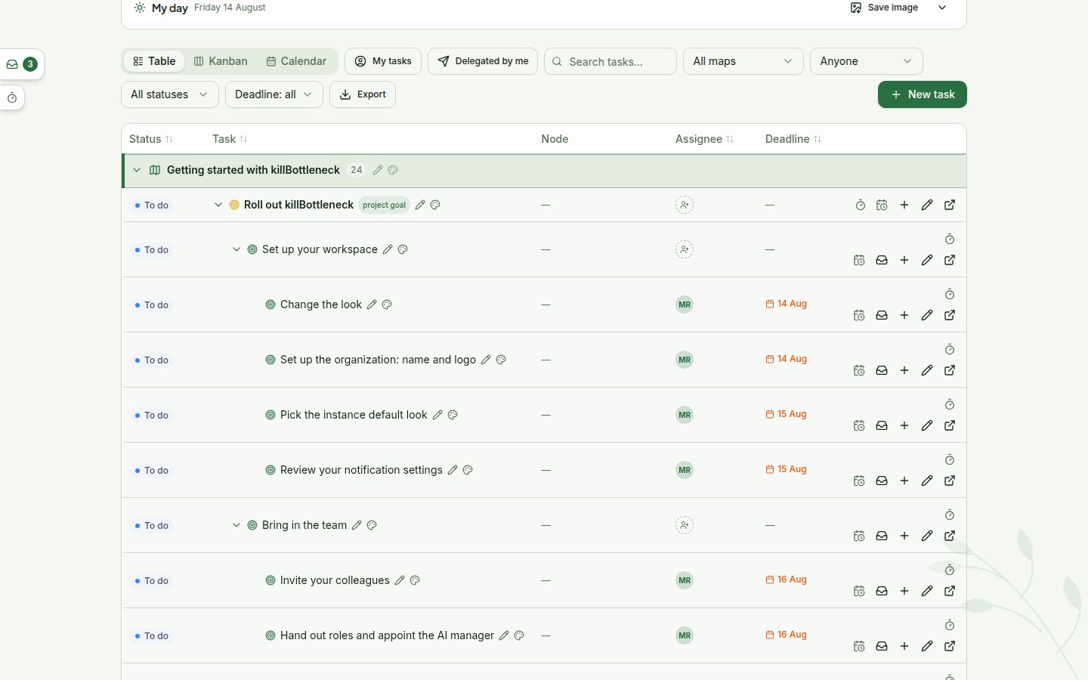Open the timer in the left sidebar
The height and width of the screenshot is (680, 1088).
pos(12,98)
